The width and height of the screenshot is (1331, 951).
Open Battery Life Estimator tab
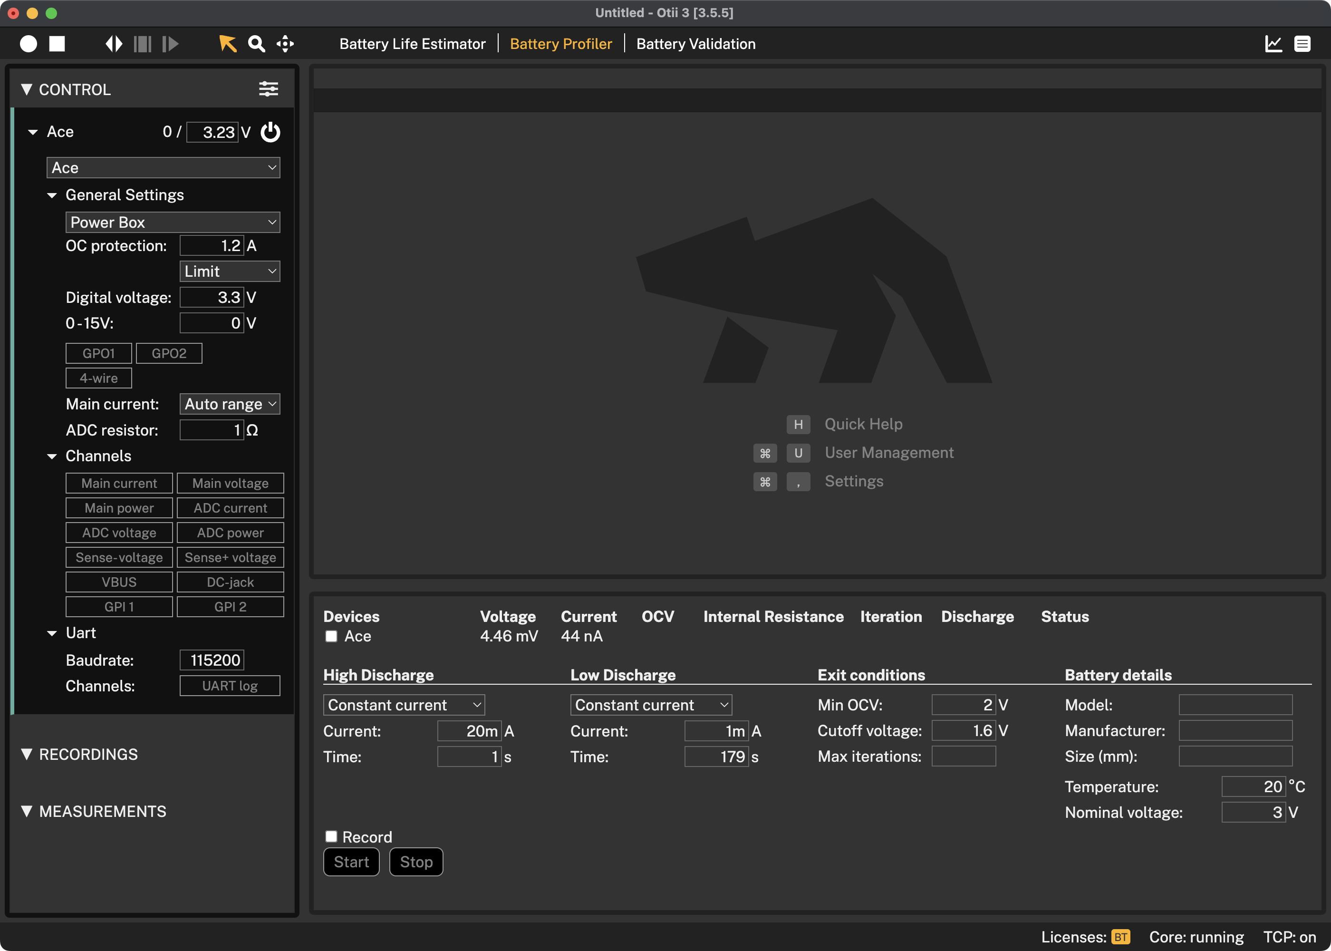coord(413,44)
